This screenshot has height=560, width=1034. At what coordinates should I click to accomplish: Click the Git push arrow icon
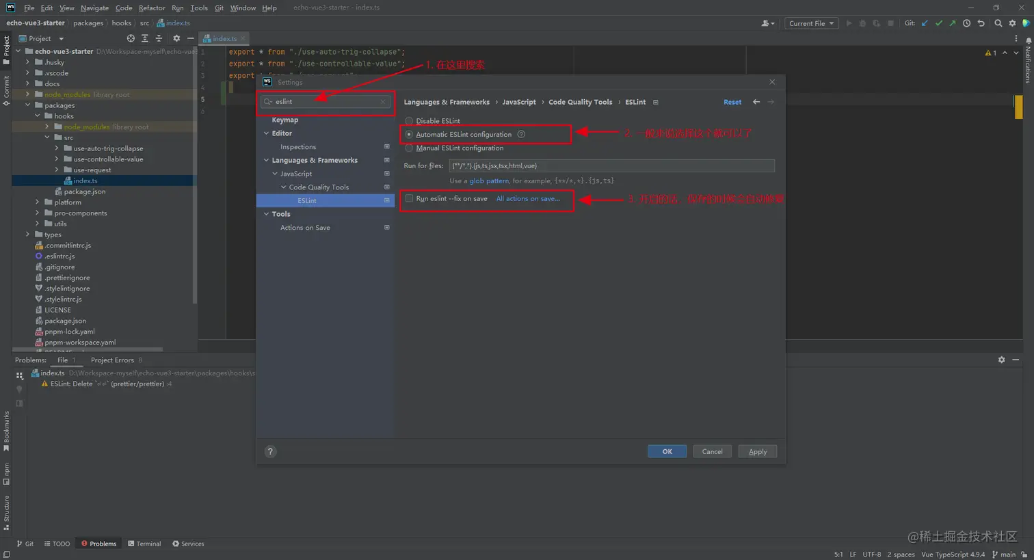tap(952, 23)
